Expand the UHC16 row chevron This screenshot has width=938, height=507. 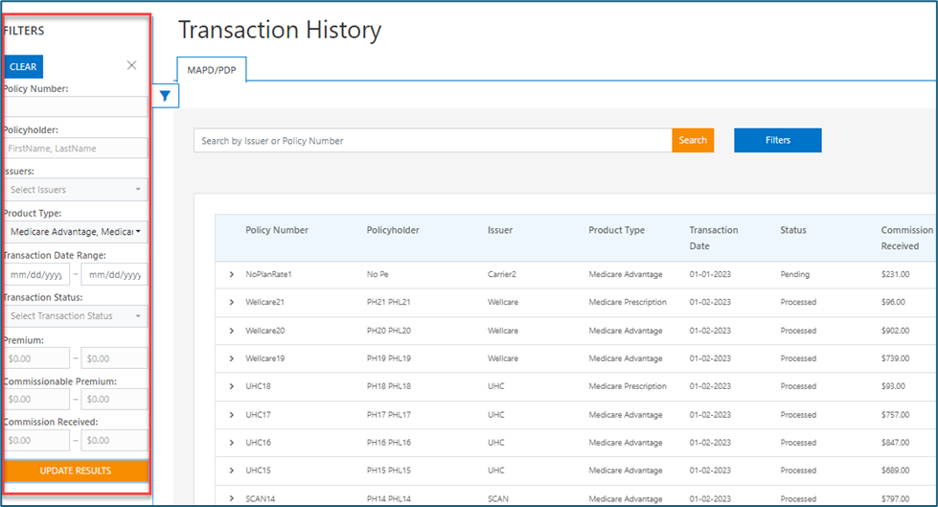(232, 443)
